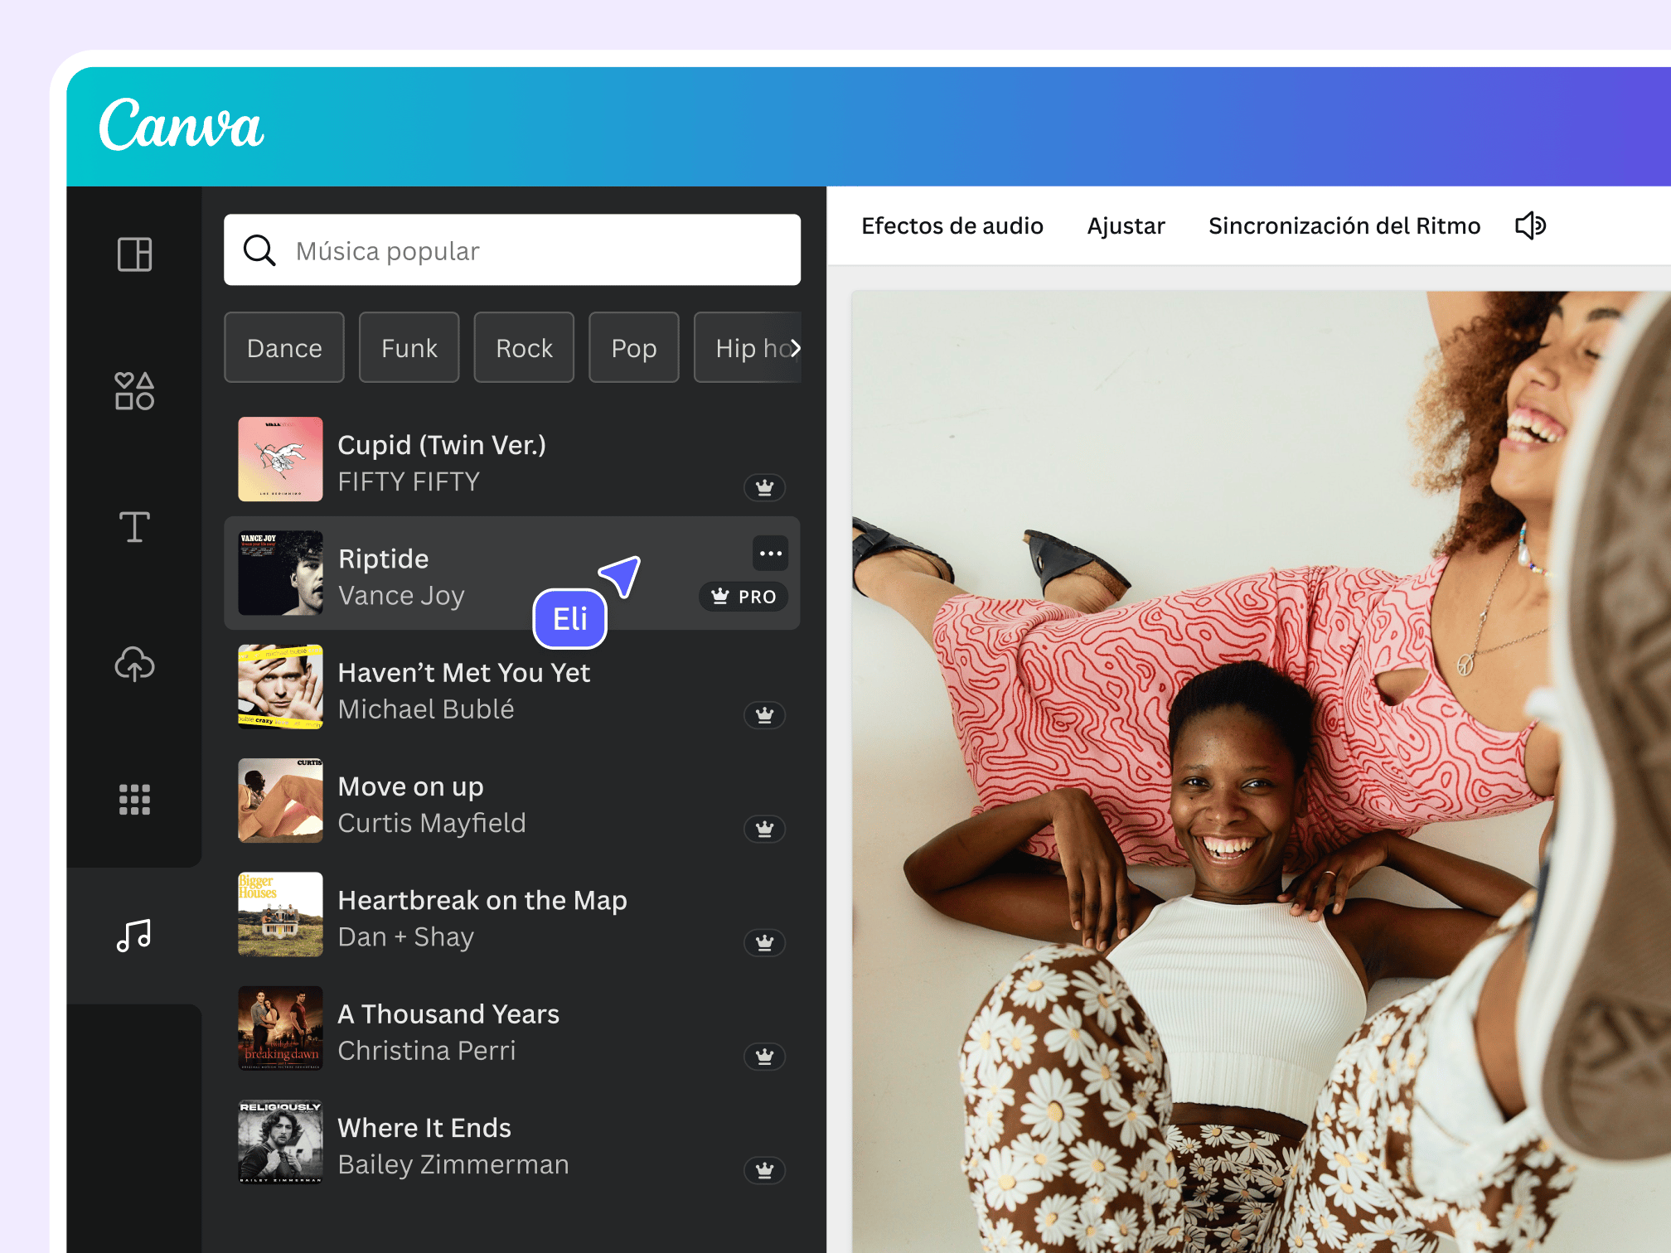Toggle the crown icon on Haven't Met You Yet
This screenshot has height=1253, width=1671.
tap(764, 716)
